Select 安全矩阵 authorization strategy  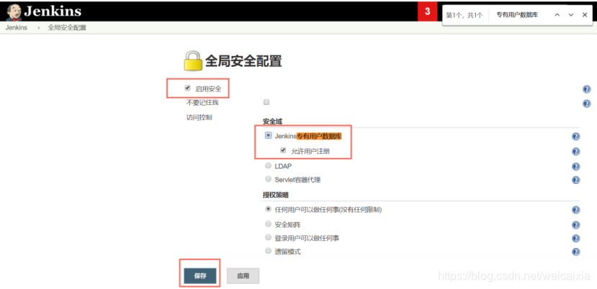pyautogui.click(x=269, y=224)
